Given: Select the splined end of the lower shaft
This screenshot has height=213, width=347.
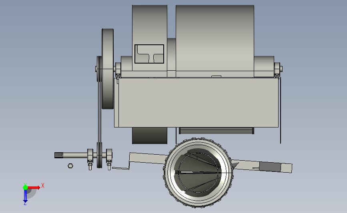Looking at the screenshot, I should pos(59,155).
